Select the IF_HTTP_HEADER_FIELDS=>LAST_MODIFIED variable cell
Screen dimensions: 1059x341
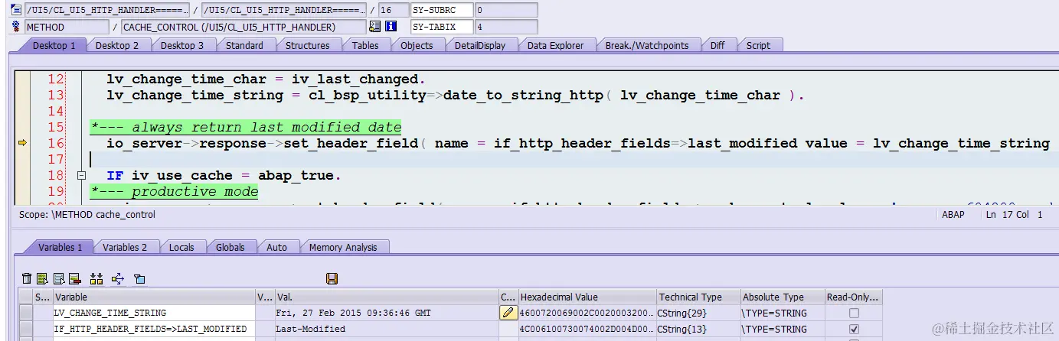[x=153, y=329]
